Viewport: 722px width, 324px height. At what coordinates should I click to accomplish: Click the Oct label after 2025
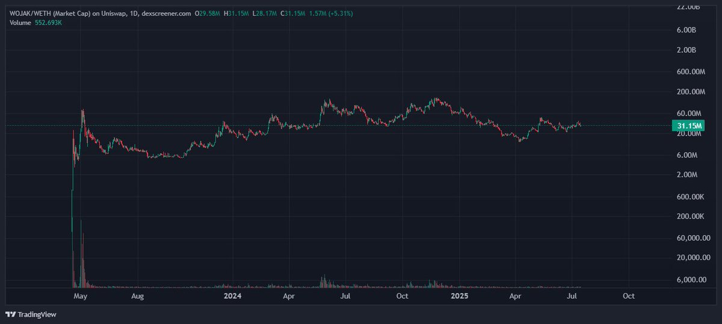pos(629,296)
